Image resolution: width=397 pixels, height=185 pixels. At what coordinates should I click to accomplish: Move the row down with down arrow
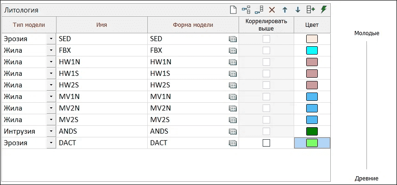click(x=298, y=10)
